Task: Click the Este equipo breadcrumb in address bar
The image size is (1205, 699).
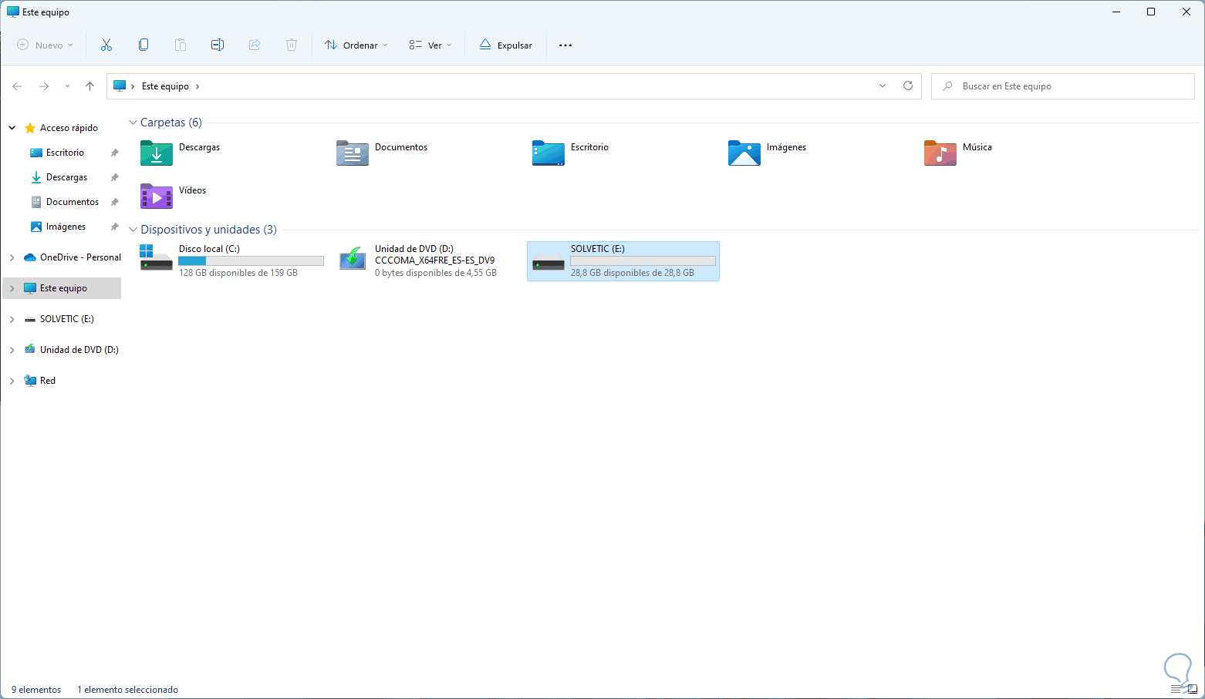Action: 165,86
